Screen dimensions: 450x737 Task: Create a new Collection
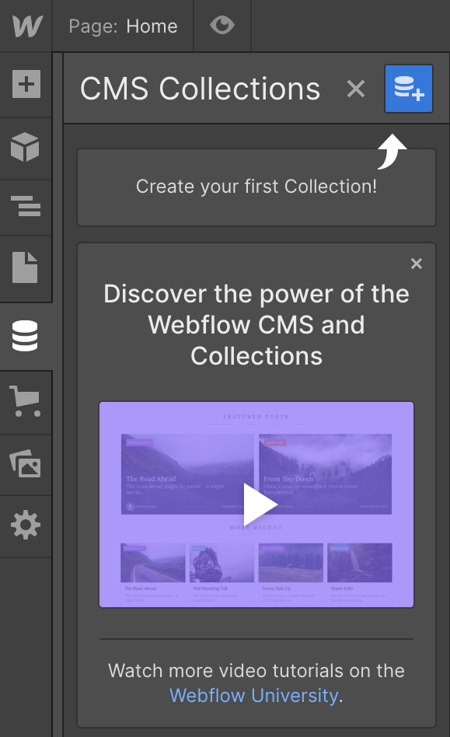408,89
